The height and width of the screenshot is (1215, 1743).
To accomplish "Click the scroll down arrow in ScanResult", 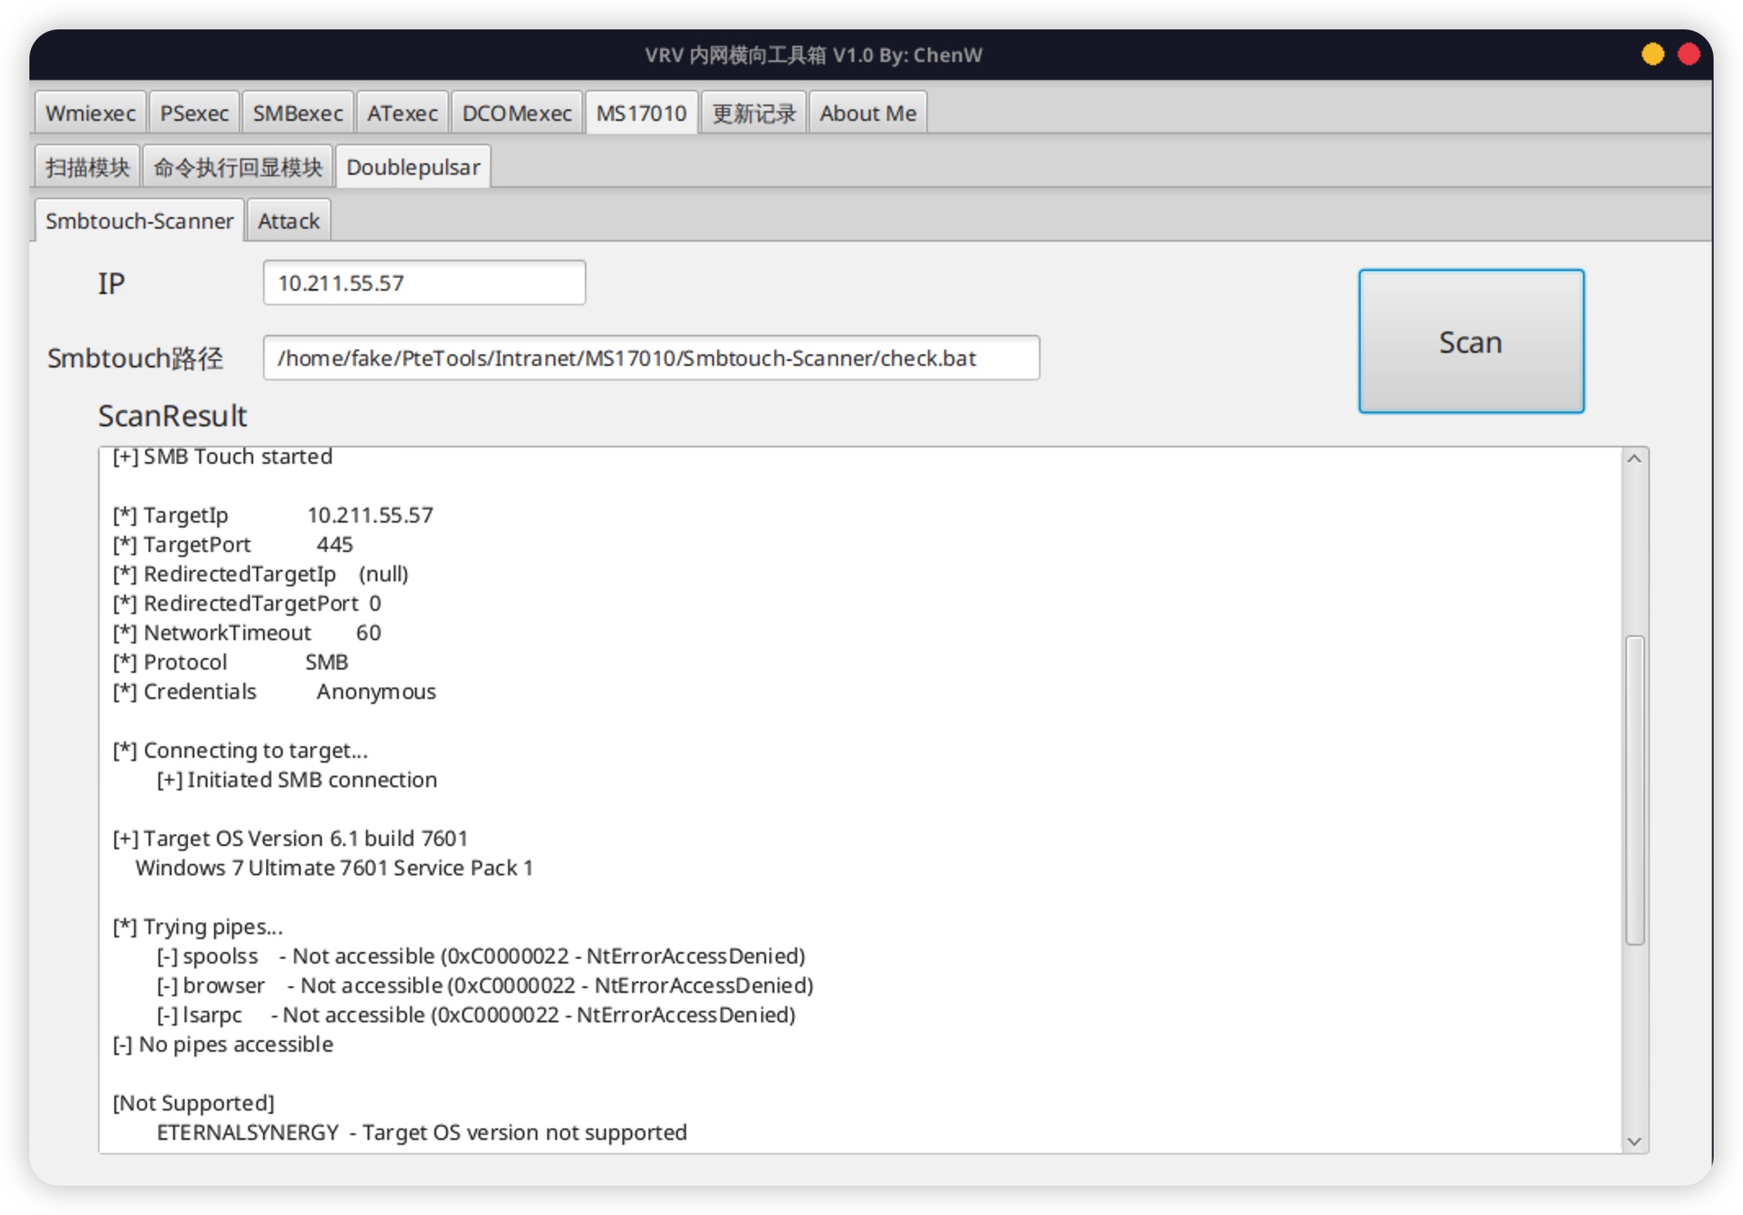I will [x=1634, y=1141].
